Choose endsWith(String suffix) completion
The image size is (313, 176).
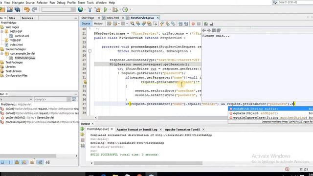click(270, 109)
